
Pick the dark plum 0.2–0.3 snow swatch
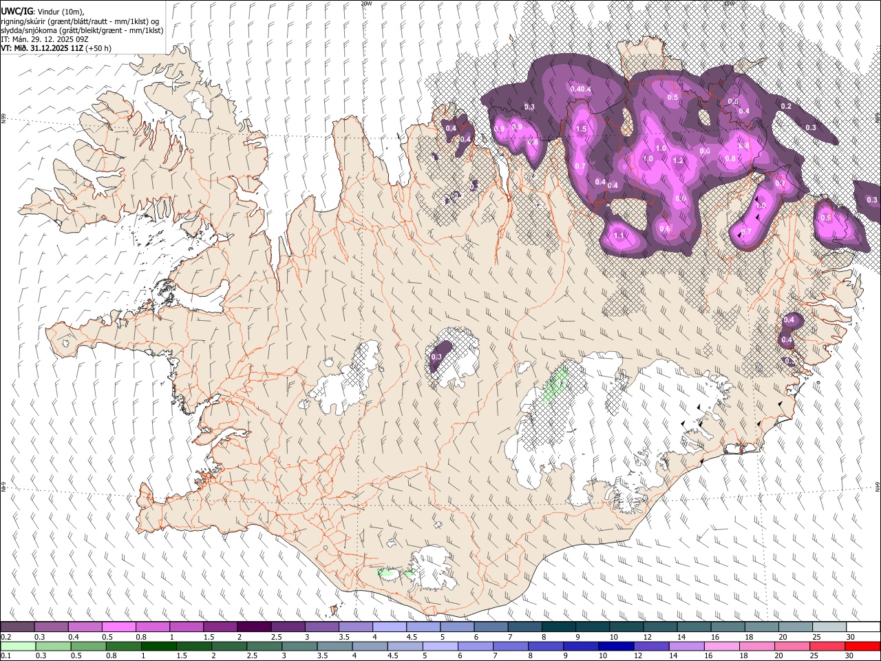tap(17, 627)
